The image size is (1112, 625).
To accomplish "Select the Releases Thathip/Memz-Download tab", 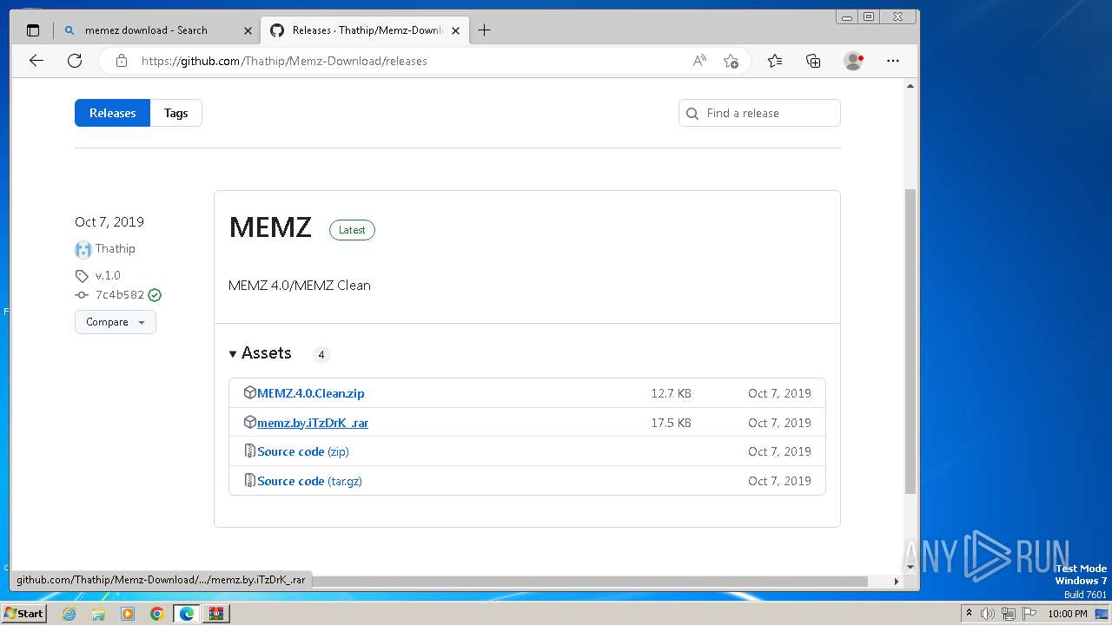I will [365, 30].
